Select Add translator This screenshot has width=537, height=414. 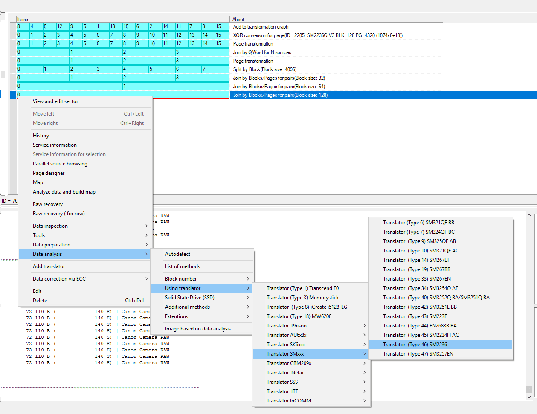(85, 266)
